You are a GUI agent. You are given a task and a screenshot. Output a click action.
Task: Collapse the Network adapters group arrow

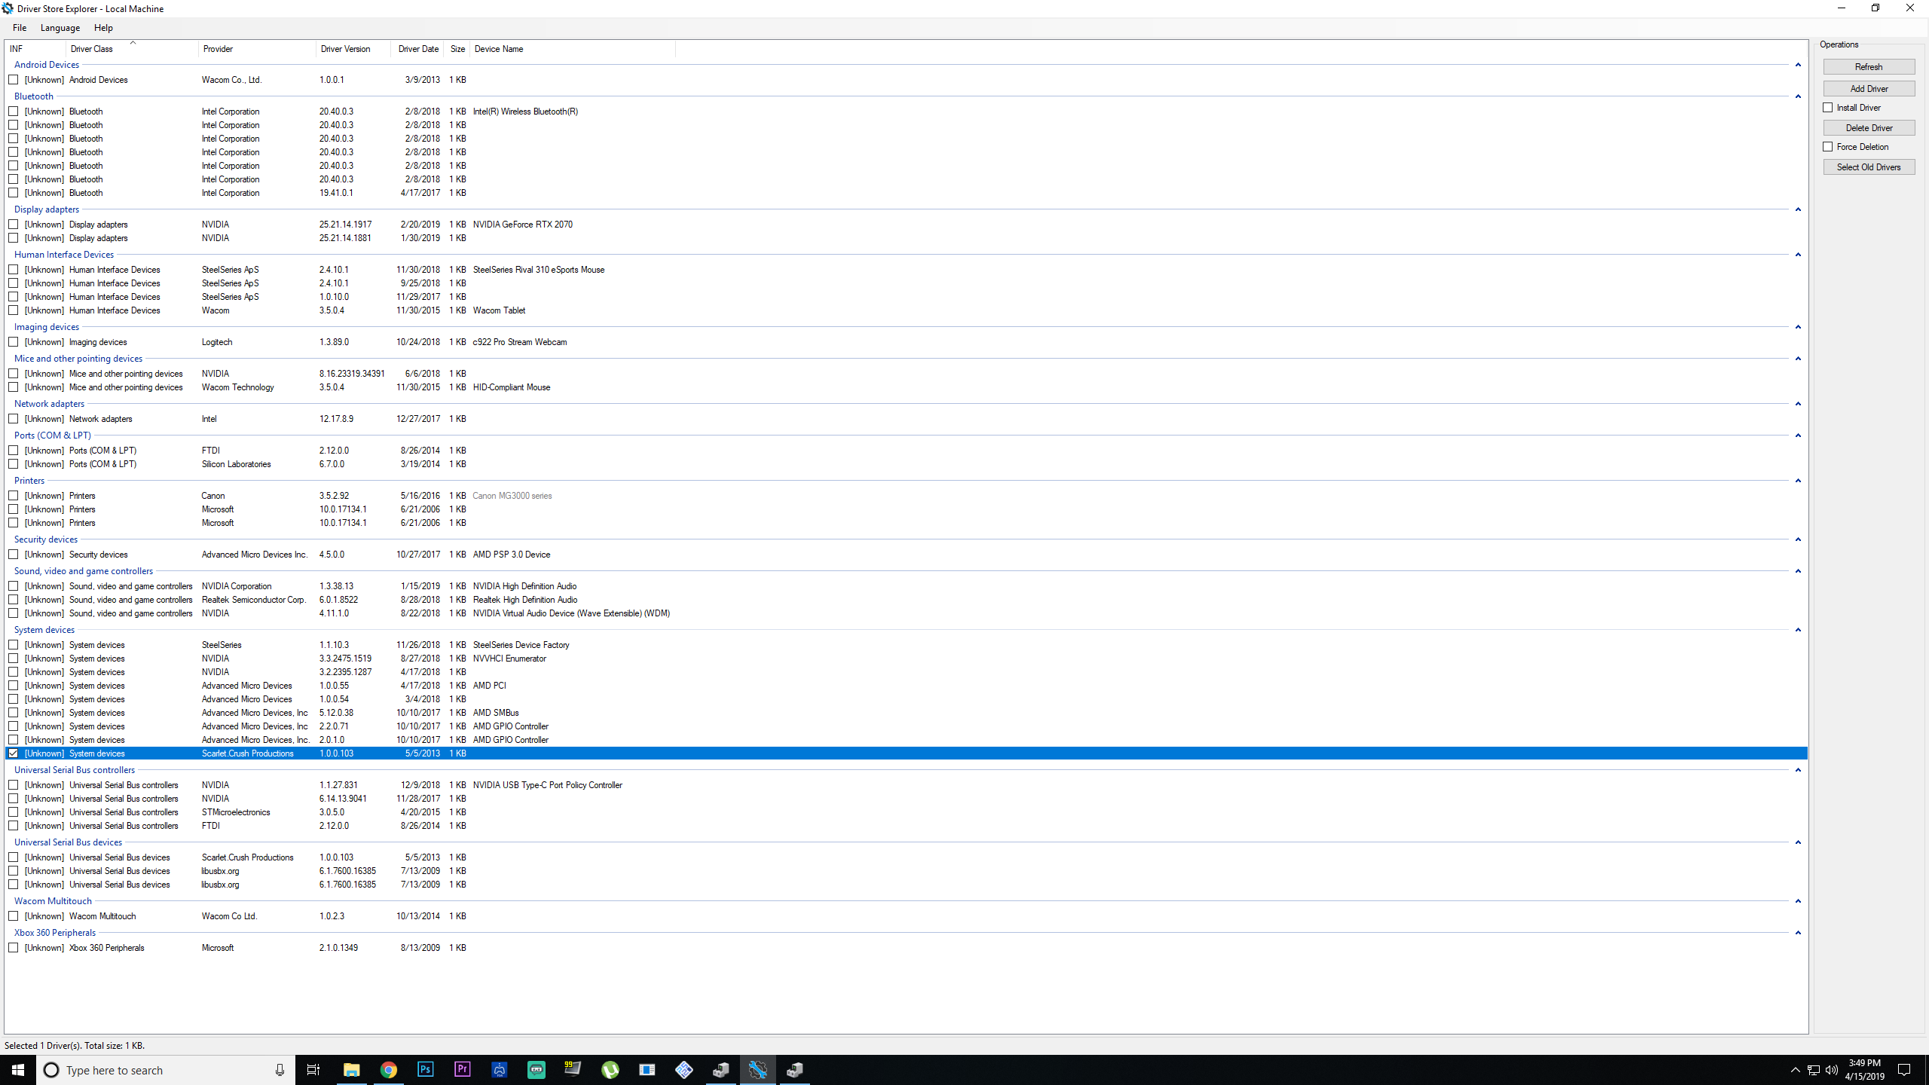[x=1798, y=404]
